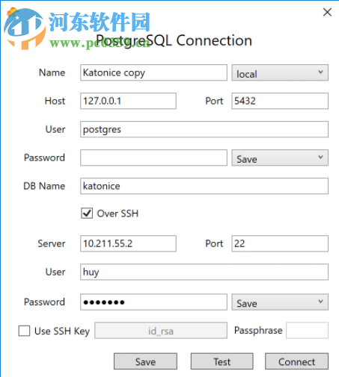Click the DB Name field 'katonice'
This screenshot has width=339, height=377.
coord(204,186)
